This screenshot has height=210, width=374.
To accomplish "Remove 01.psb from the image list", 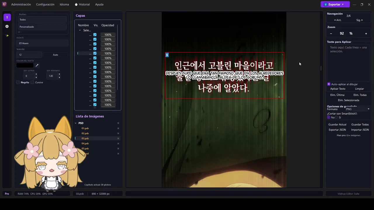I will 118,128.
